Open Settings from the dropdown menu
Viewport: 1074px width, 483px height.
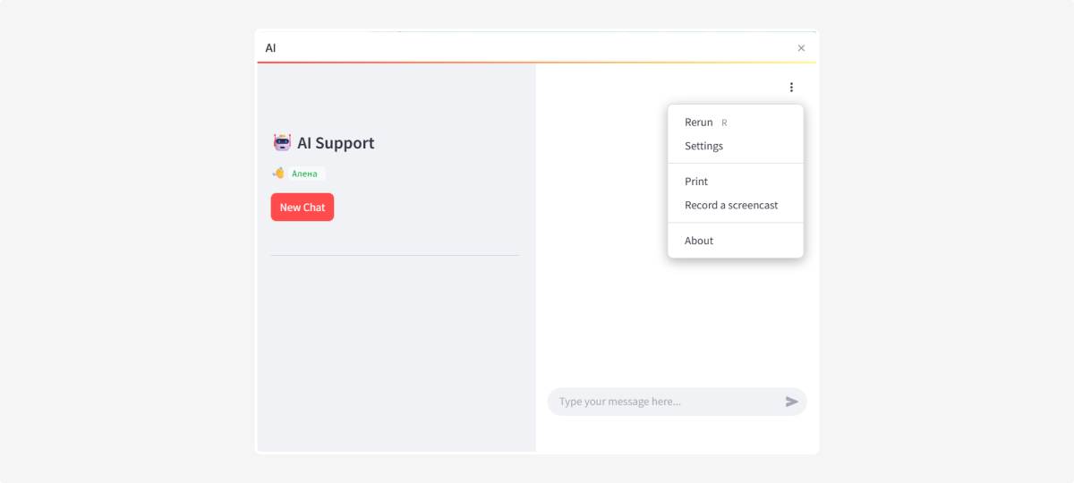click(703, 146)
